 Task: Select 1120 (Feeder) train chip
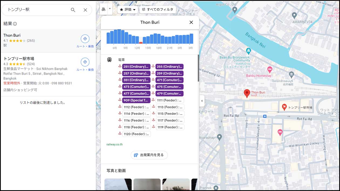pyautogui.click(x=137, y=134)
